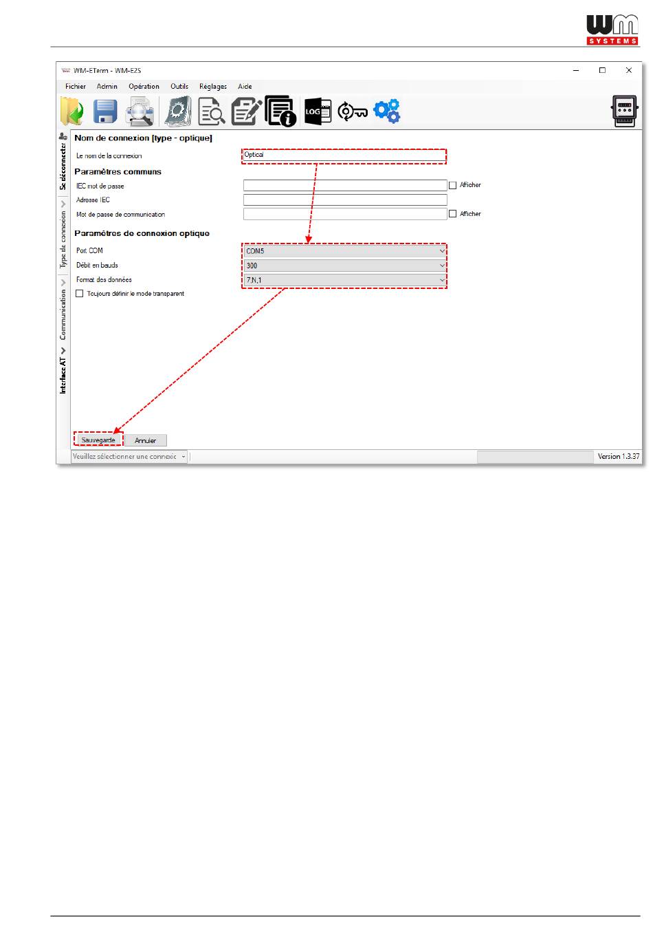
Task: Click the page search read icon
Action: coord(211,111)
